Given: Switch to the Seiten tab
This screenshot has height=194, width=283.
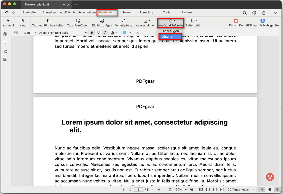Looking at the screenshot, I should (x=126, y=12).
